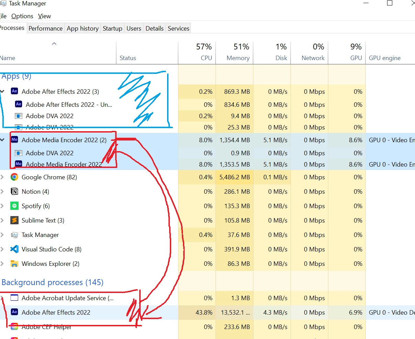
Task: Switch to the Performance tab
Action: click(x=45, y=29)
